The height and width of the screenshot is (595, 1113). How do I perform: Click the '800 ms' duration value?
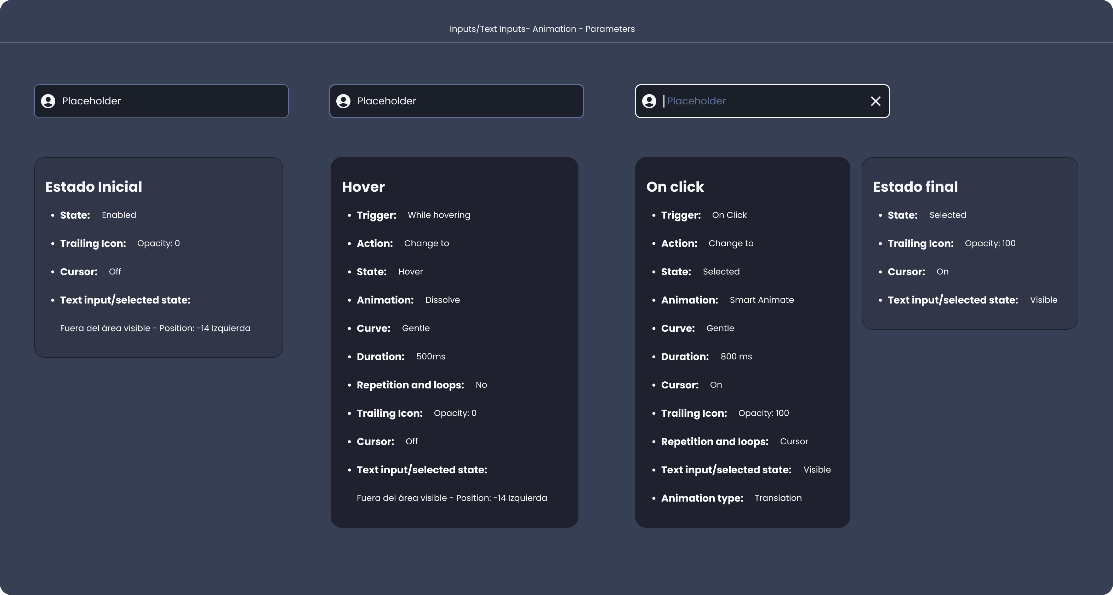coord(736,356)
